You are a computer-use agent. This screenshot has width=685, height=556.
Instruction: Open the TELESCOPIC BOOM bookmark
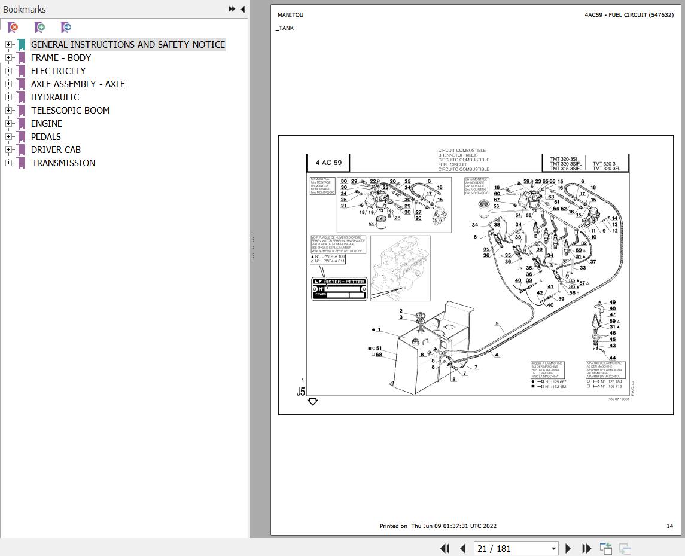click(x=71, y=110)
